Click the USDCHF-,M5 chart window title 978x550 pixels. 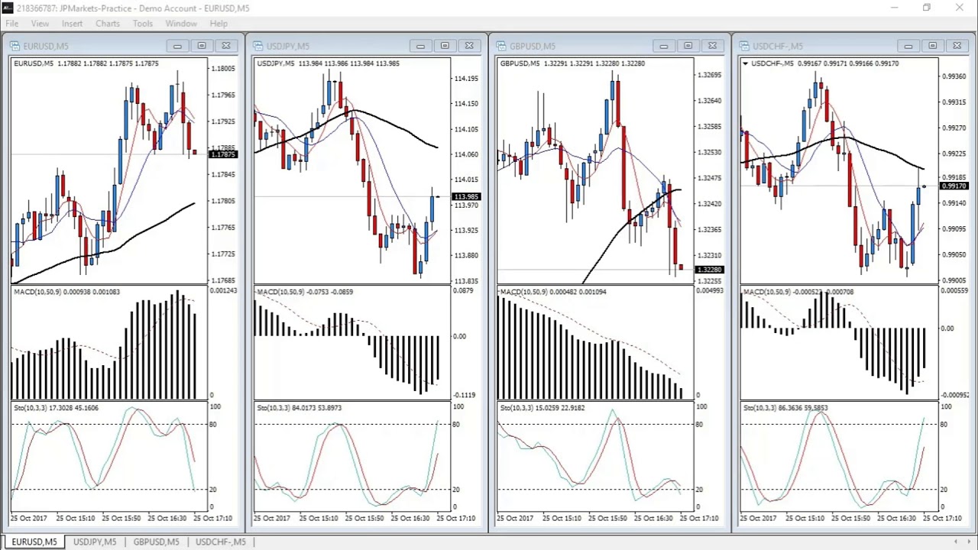pyautogui.click(x=778, y=46)
